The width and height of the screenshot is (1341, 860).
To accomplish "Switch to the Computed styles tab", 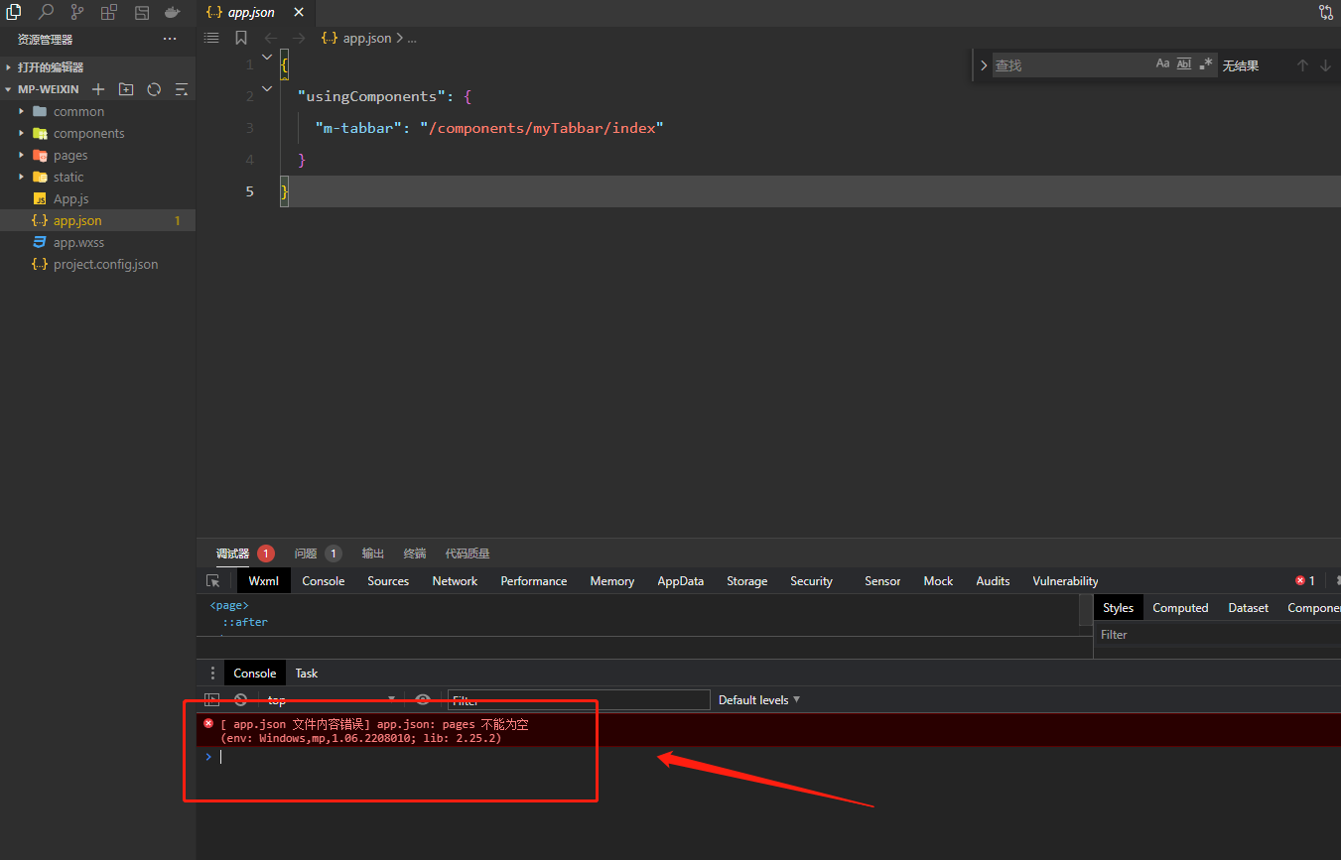I will 1180,608.
